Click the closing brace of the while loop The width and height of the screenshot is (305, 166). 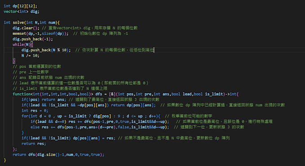tap(14, 61)
